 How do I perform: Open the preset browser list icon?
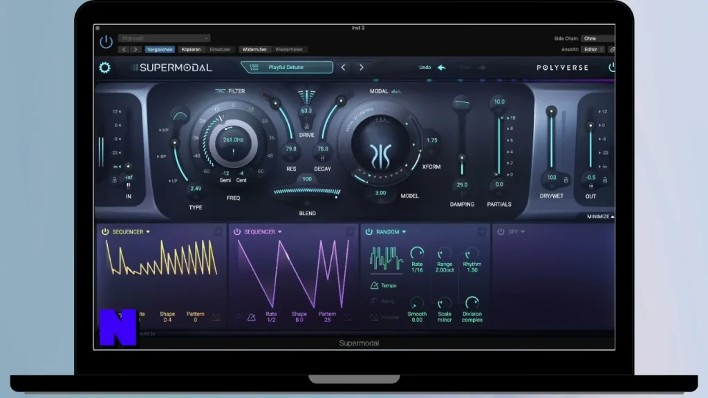pyautogui.click(x=254, y=67)
